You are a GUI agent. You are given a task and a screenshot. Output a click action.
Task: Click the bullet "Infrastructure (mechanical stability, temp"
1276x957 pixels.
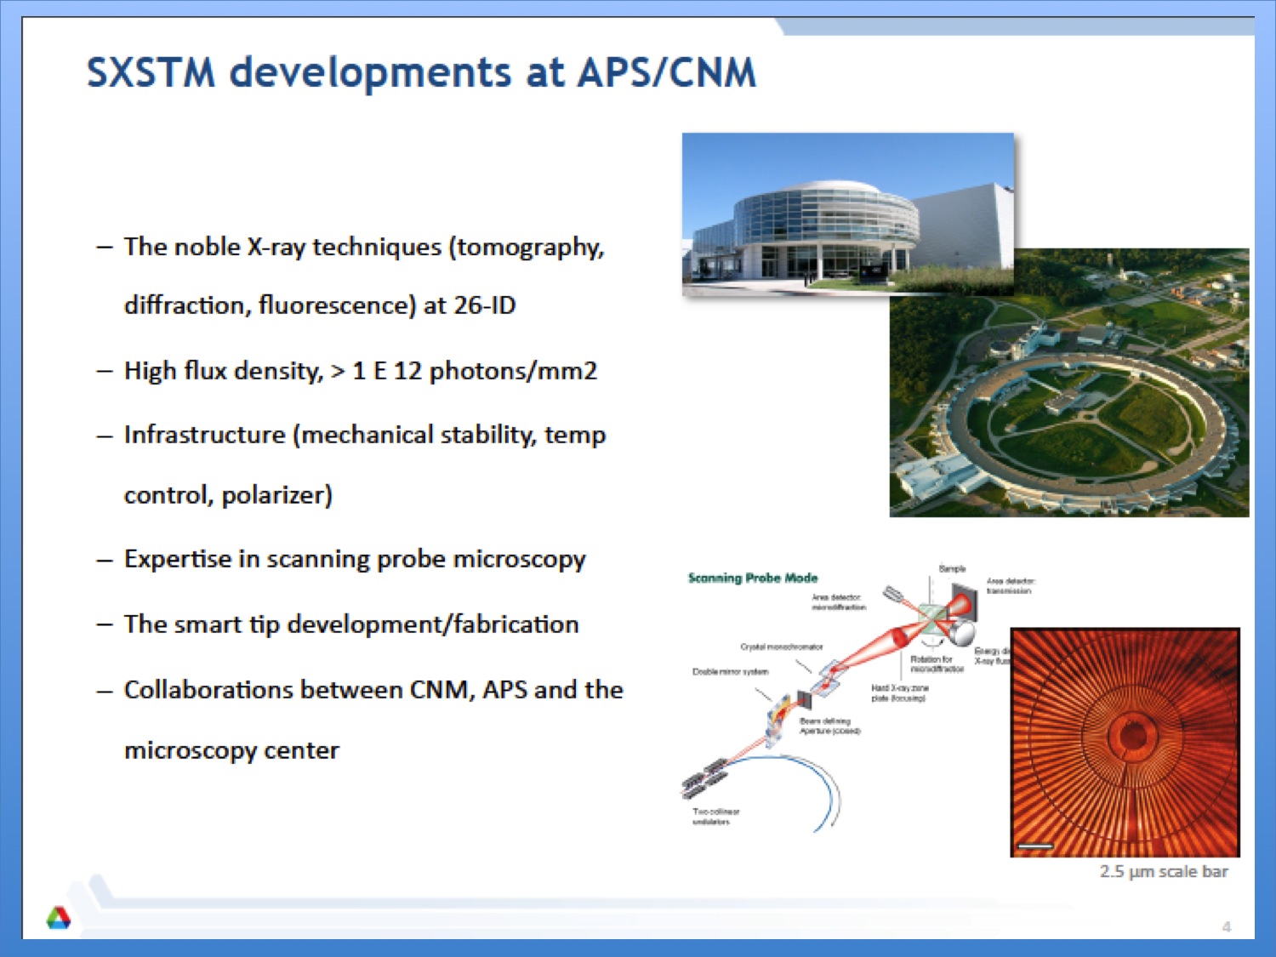(x=365, y=435)
